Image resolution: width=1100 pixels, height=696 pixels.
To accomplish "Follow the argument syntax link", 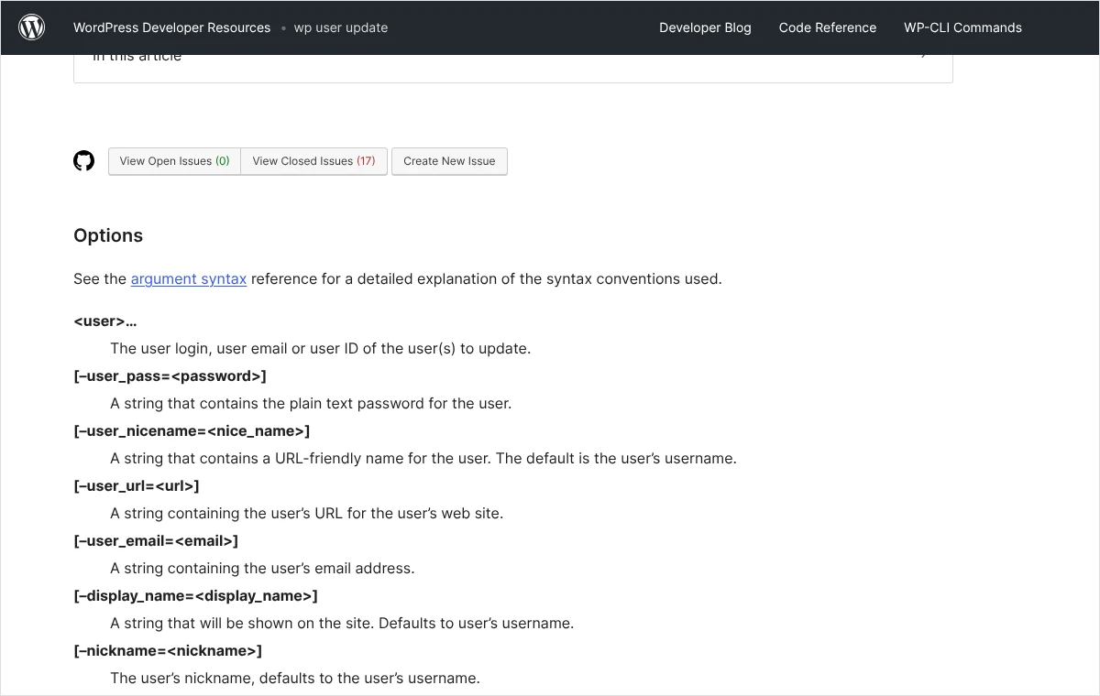I will (x=189, y=278).
